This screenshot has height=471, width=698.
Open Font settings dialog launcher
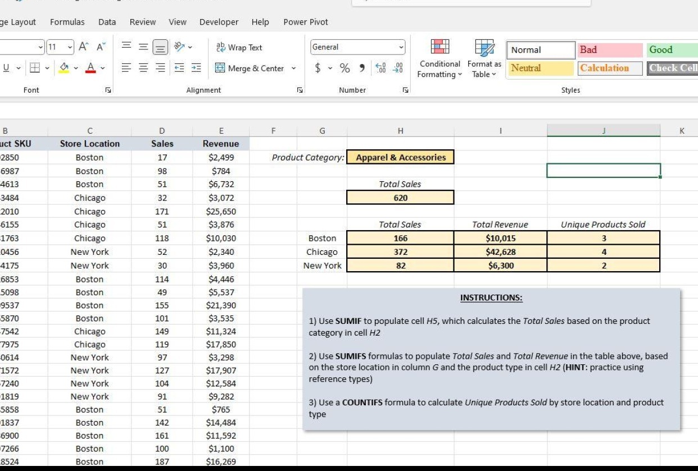pyautogui.click(x=108, y=90)
